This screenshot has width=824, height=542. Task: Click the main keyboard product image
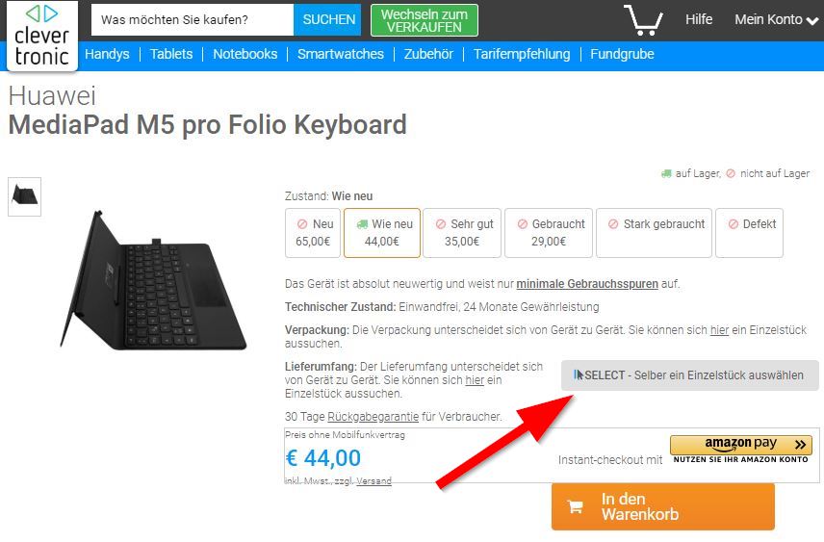[154, 281]
